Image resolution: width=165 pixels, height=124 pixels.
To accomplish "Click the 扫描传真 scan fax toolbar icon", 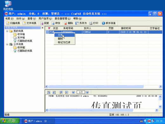I will click(8, 23).
